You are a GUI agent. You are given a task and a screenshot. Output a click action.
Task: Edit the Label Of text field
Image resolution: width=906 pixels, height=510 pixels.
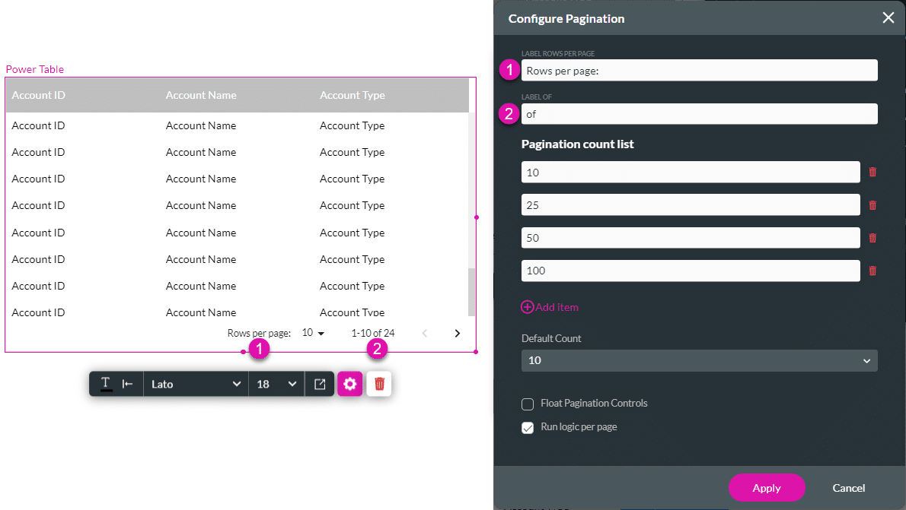point(699,113)
